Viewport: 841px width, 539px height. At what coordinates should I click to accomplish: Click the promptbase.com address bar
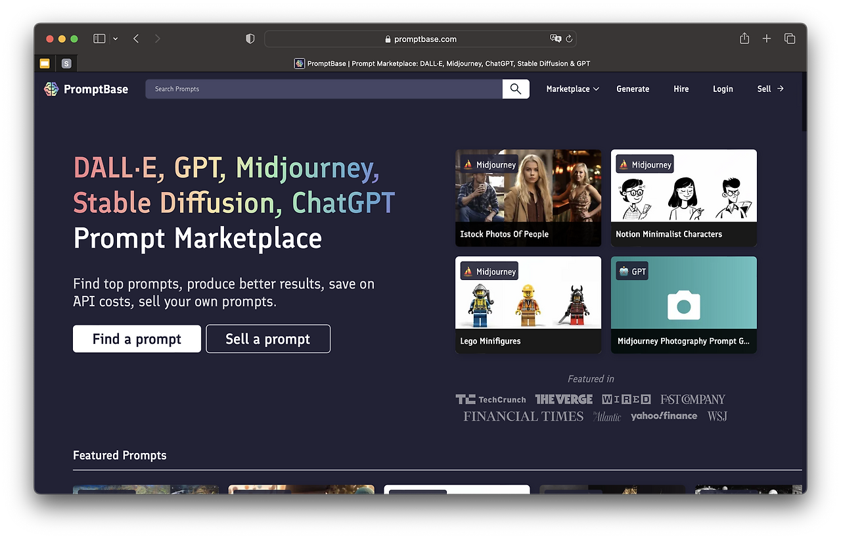pos(420,39)
